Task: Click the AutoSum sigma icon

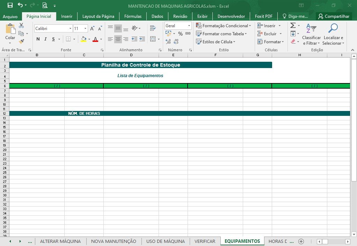Action: (x=293, y=25)
